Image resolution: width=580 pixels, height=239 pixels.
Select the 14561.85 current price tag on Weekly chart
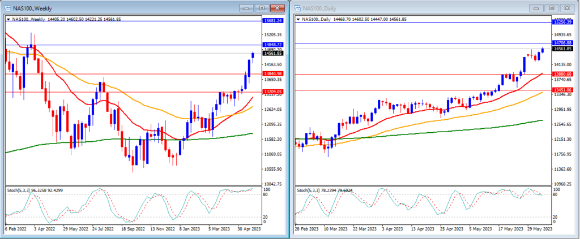[273, 53]
